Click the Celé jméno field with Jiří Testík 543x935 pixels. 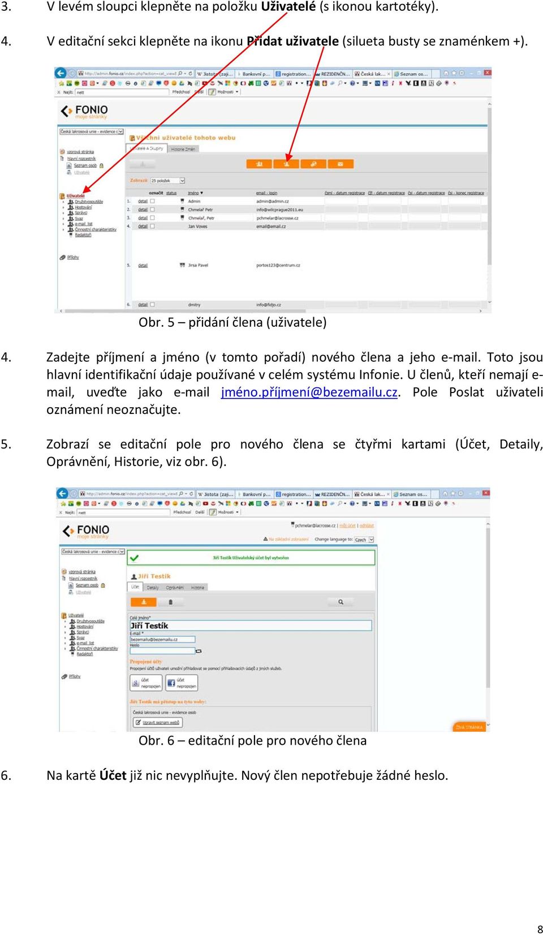click(251, 626)
